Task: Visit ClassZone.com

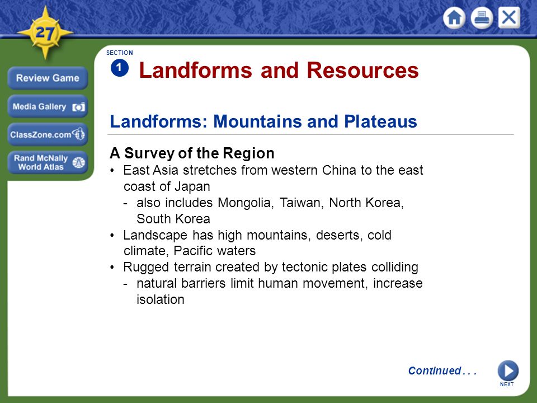Action: (x=48, y=134)
